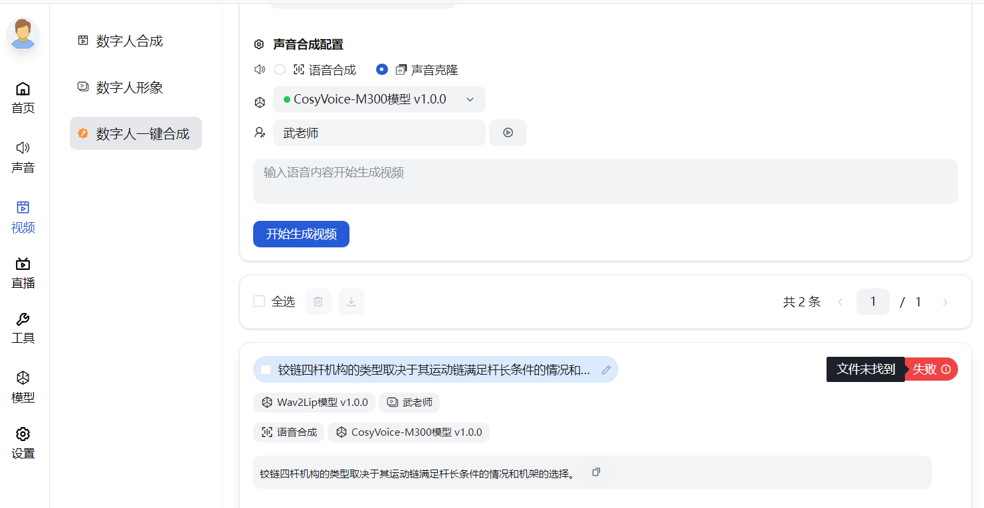Click the 共 2 条 total count text
Viewport: 984px width, 508px height.
click(x=802, y=302)
